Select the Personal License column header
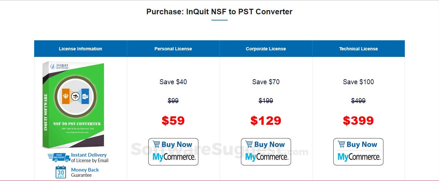 click(x=173, y=49)
